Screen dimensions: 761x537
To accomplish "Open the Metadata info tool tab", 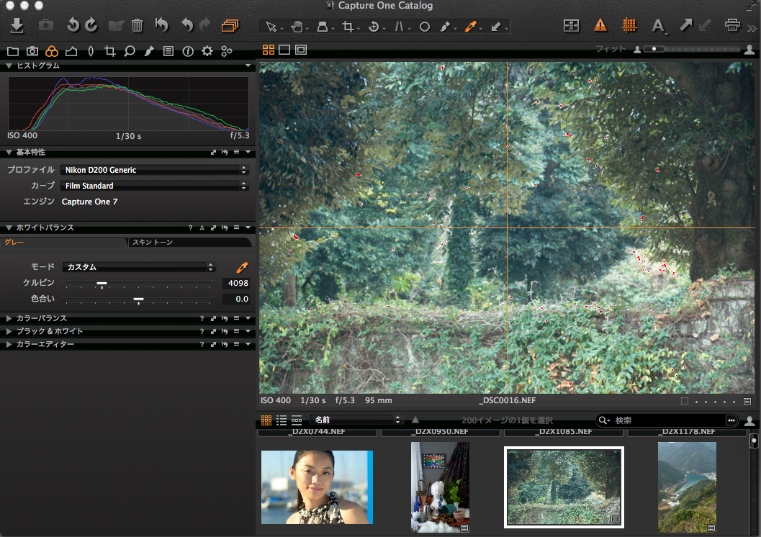I will (188, 51).
